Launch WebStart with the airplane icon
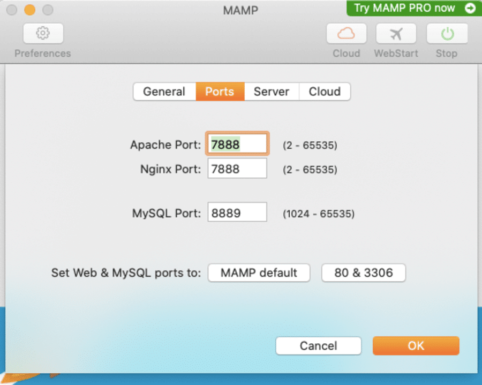Image resolution: width=482 pixels, height=385 pixels. pyautogui.click(x=396, y=34)
